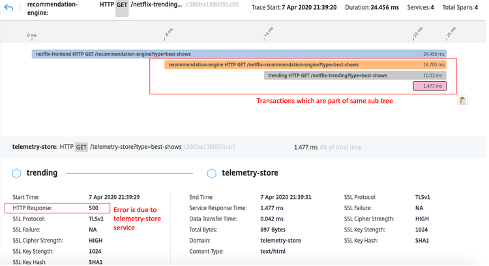Click the recommendation-engine title in the header
Image resolution: width=489 pixels, height=266 pixels.
click(52, 8)
